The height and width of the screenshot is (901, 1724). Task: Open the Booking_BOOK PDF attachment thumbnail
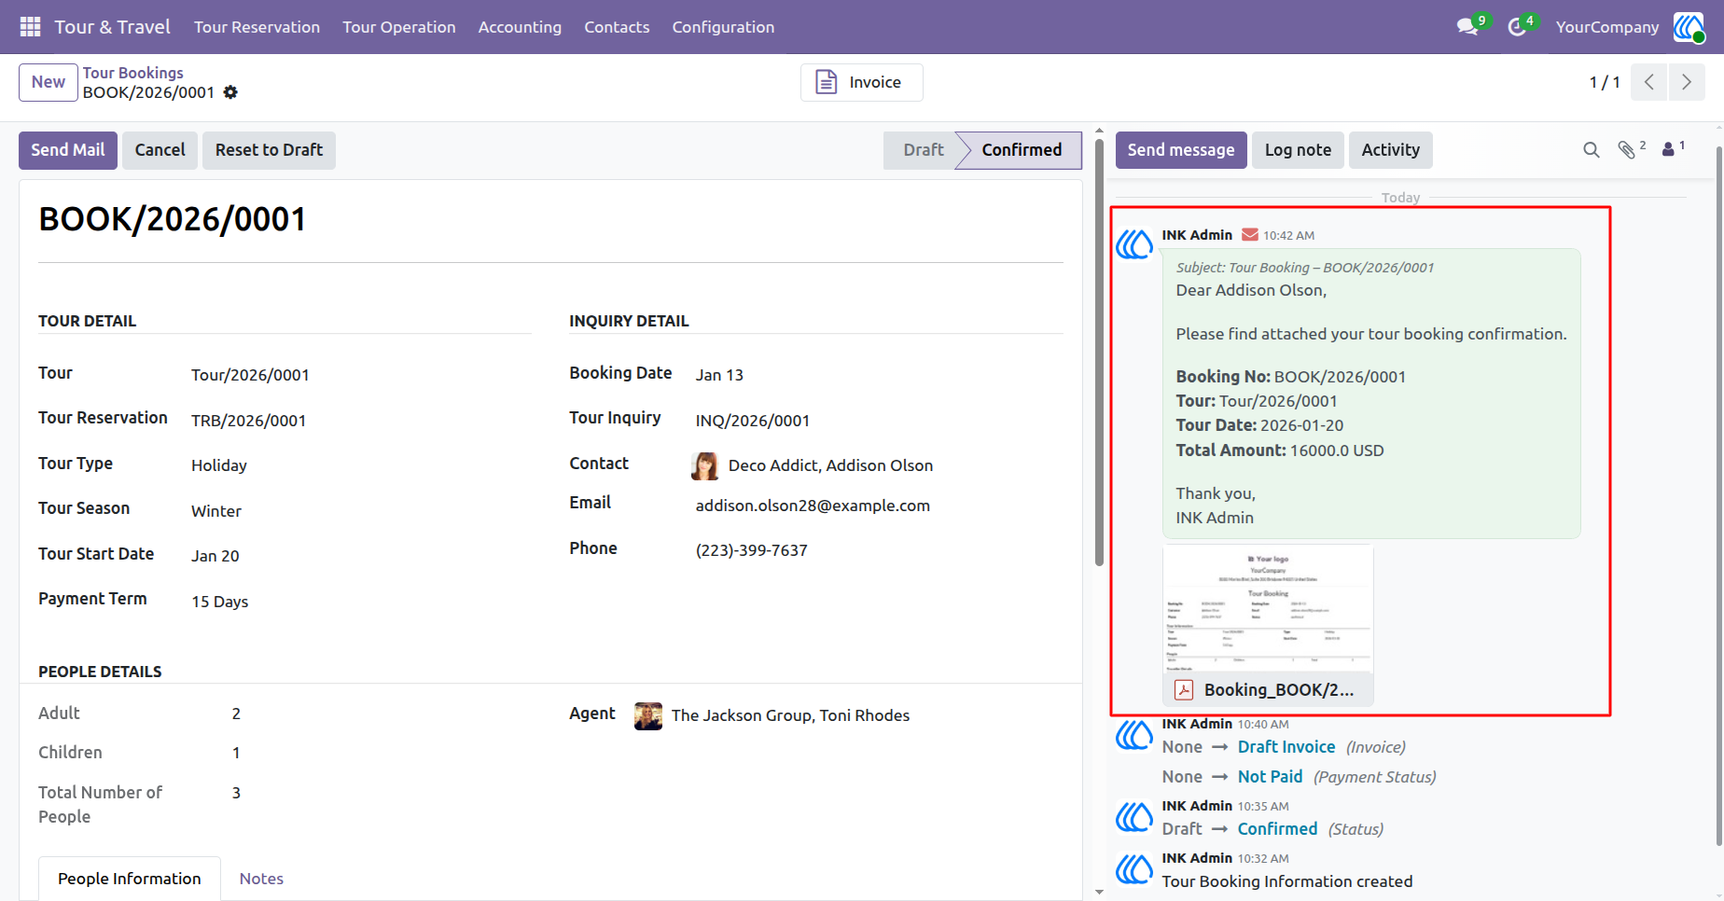coord(1268,625)
